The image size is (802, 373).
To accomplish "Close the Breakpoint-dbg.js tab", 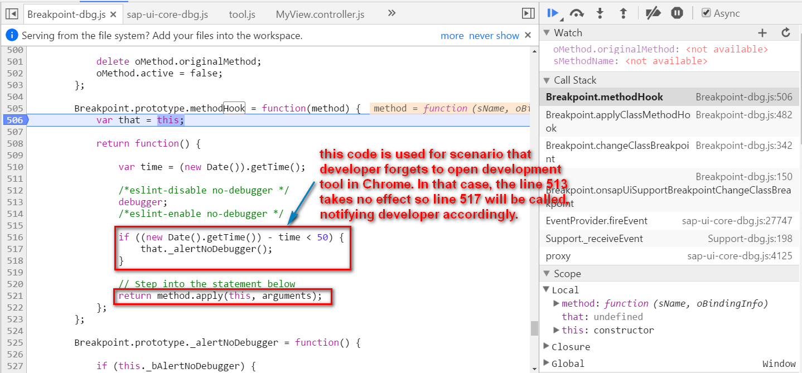I will 113,14.
